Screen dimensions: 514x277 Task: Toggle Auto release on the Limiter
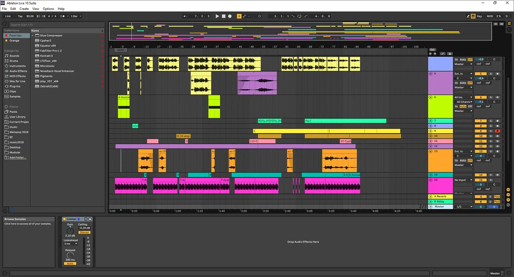tap(70, 263)
